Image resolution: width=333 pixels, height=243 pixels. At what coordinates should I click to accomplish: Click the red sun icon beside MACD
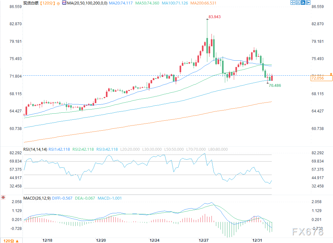tap(3, 197)
